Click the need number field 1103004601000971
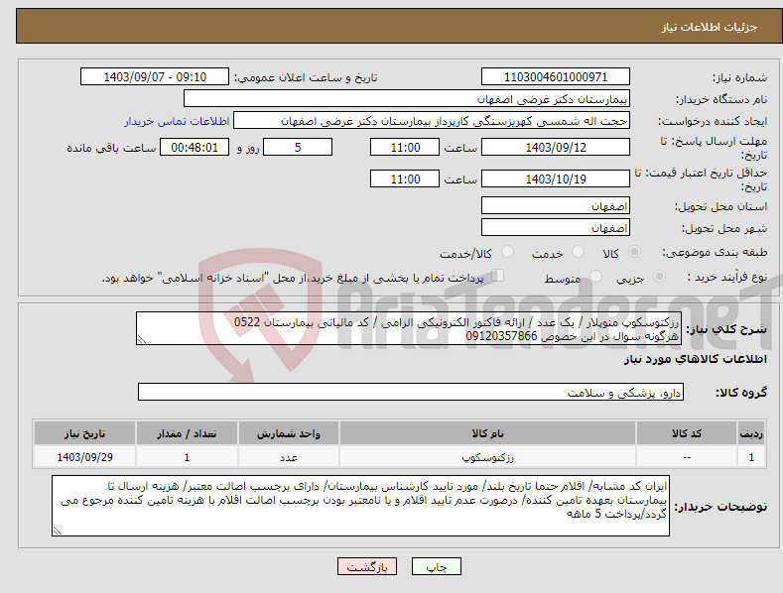 click(556, 77)
